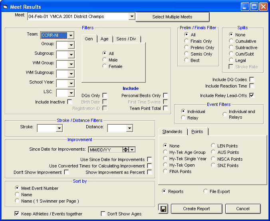Click the Create Report button
Image resolution: width=270 pixels, height=221 pixels.
196,209
